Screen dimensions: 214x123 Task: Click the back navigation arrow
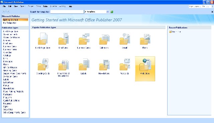[4, 11]
